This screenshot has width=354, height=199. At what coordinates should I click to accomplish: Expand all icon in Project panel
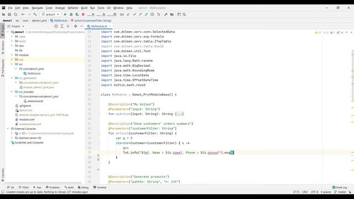click(x=62, y=27)
